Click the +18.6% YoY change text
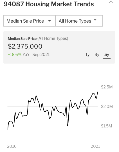Image resolution: width=119 pixels, height=152 pixels. [x=15, y=55]
